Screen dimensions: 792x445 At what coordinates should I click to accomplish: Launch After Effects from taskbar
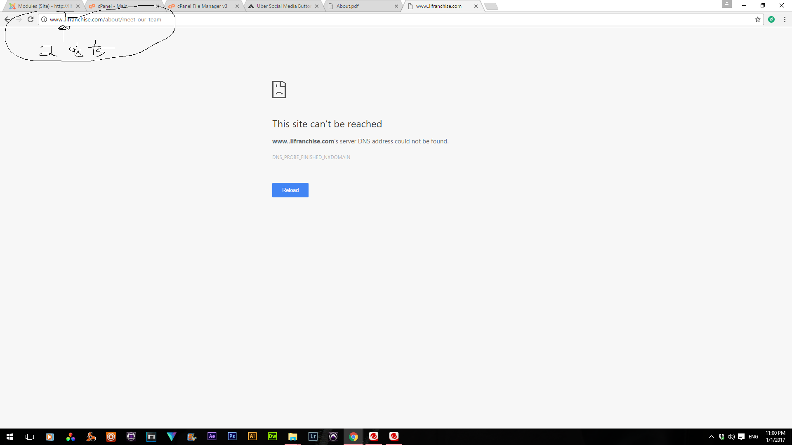[x=212, y=436]
